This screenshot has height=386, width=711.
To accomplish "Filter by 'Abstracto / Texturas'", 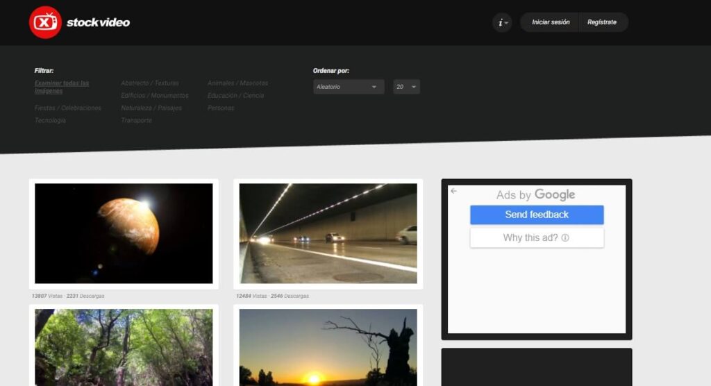I will pos(149,83).
